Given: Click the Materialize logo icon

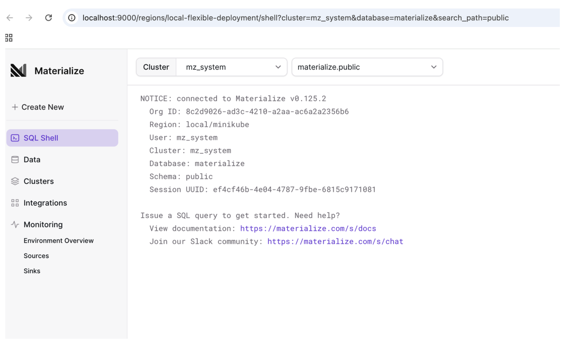Looking at the screenshot, I should (x=18, y=70).
